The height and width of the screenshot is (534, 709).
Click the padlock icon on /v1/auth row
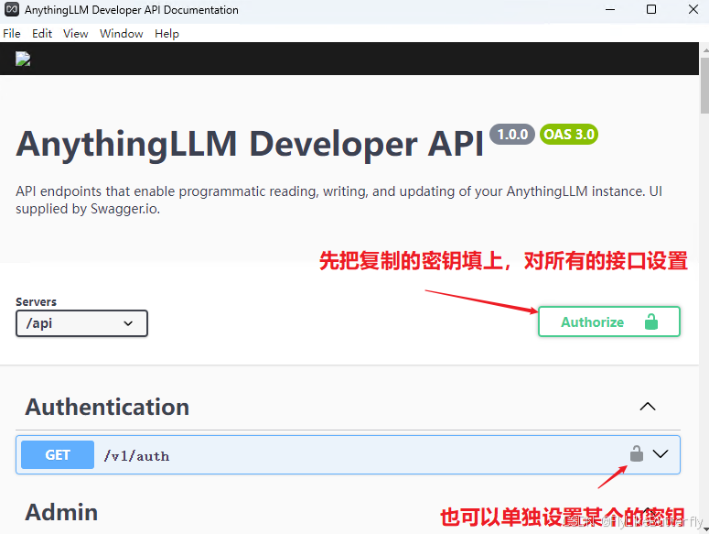tap(636, 453)
